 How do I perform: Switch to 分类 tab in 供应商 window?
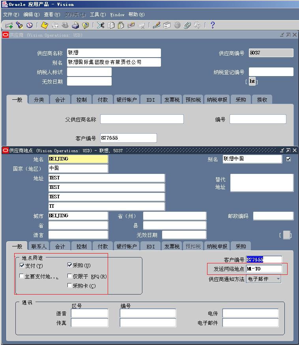click(39, 100)
